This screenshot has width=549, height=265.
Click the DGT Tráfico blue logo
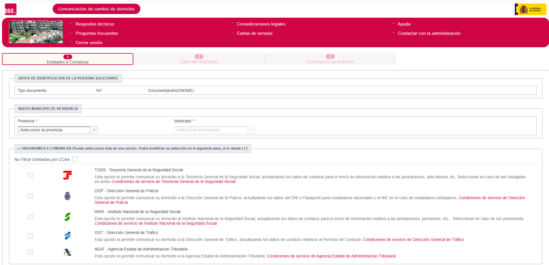[67, 235]
